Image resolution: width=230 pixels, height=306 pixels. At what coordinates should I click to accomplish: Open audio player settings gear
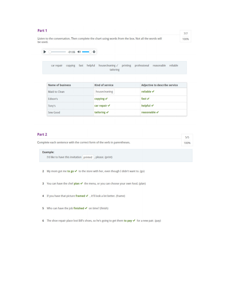coord(94,52)
